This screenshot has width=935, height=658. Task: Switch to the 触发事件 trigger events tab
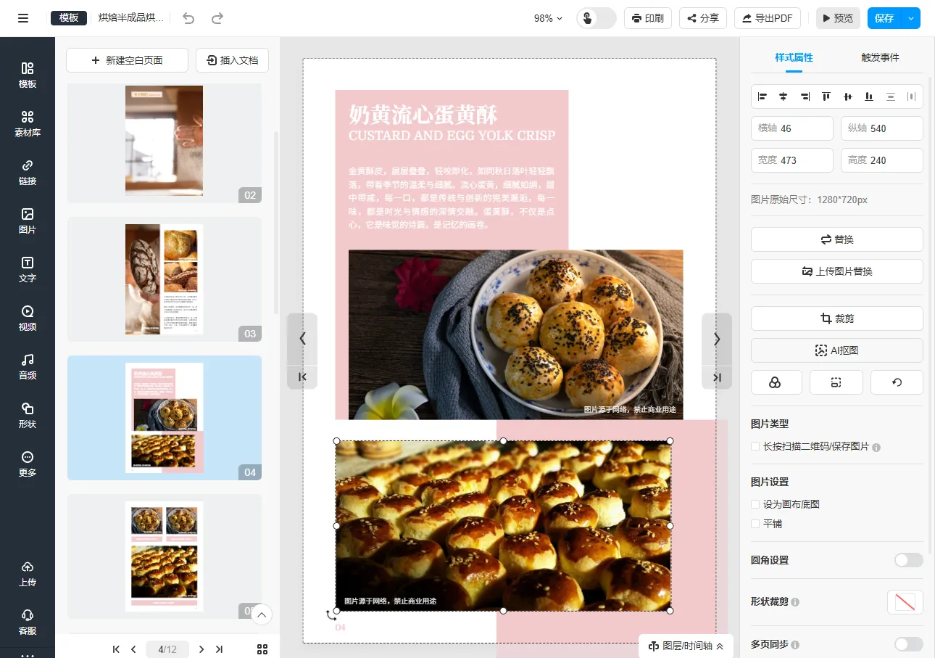click(880, 57)
